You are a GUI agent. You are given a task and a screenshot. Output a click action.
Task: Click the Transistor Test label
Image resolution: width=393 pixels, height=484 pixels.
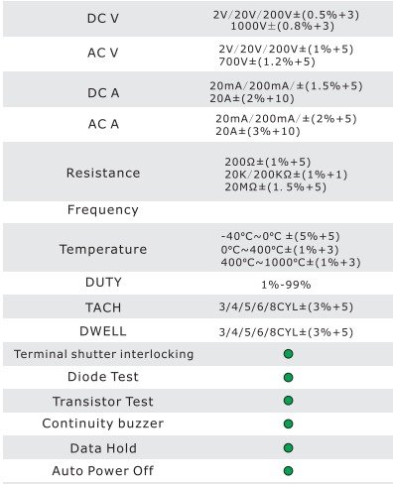tap(103, 402)
